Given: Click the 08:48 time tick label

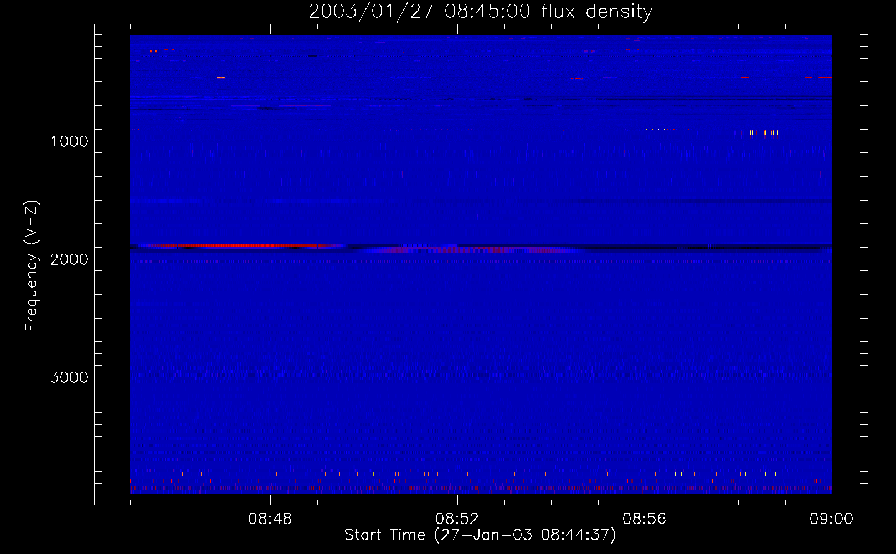Looking at the screenshot, I should [270, 519].
